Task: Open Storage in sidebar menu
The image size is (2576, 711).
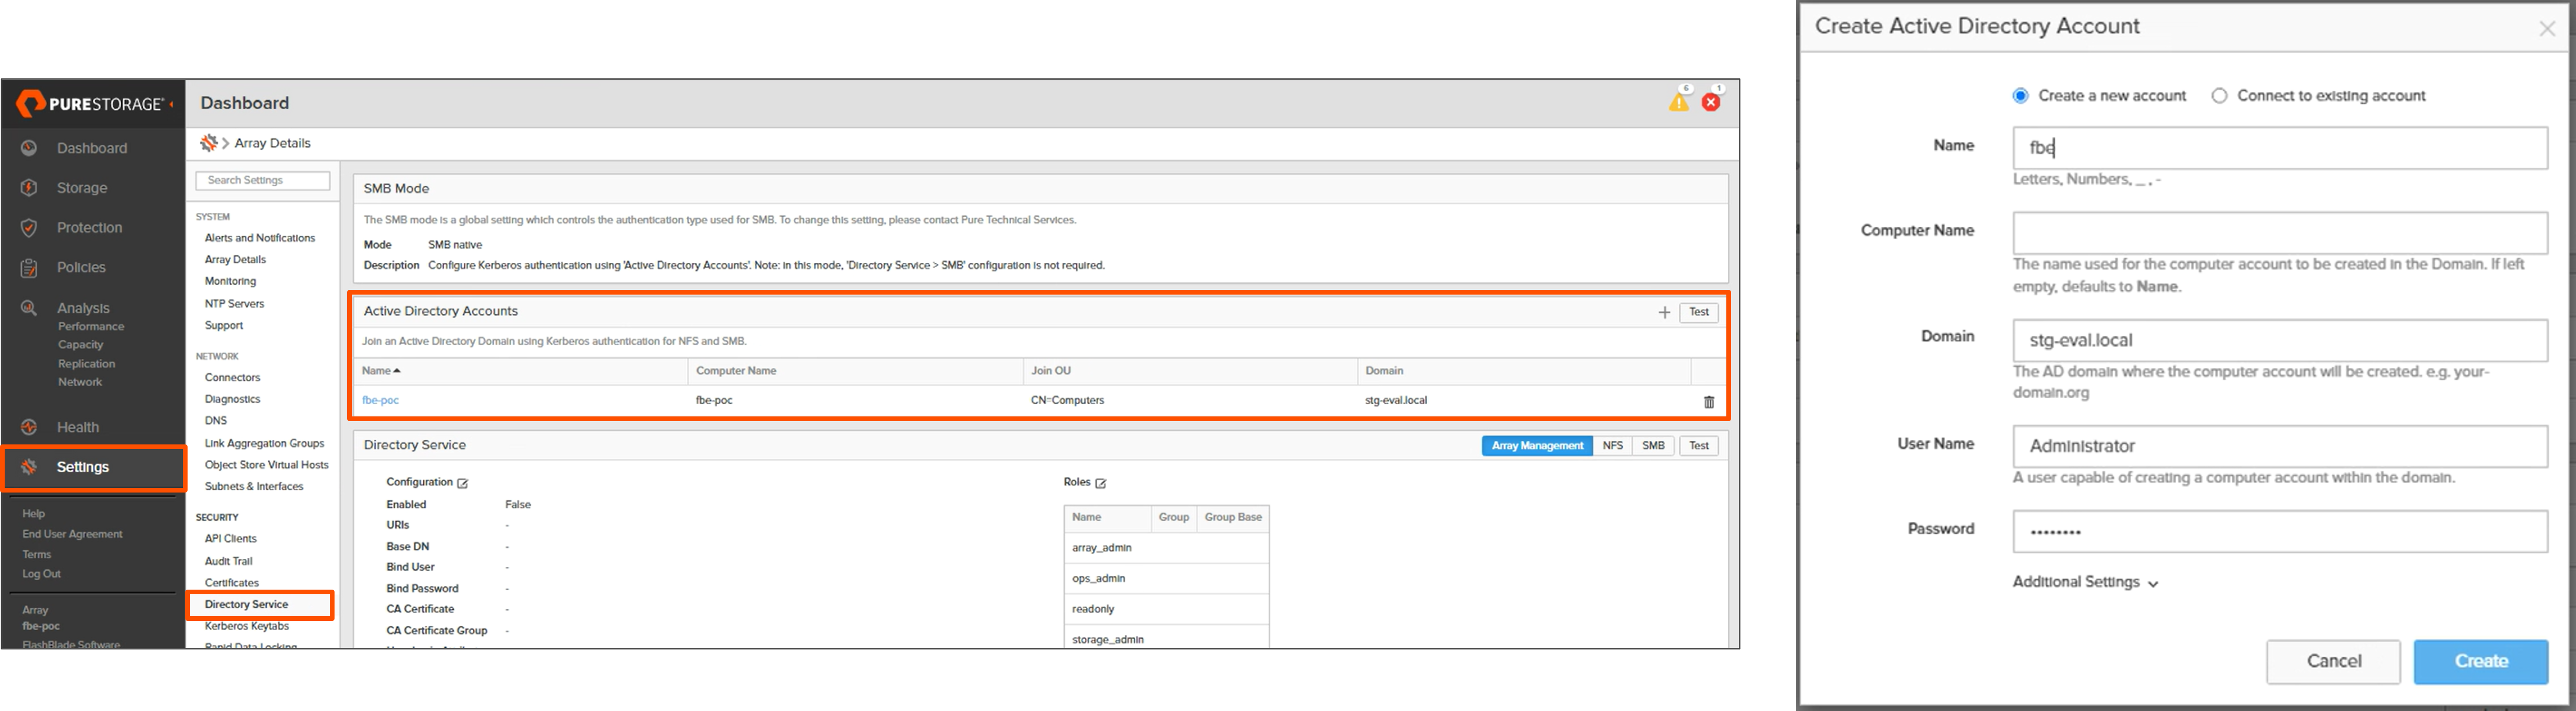Action: point(82,188)
